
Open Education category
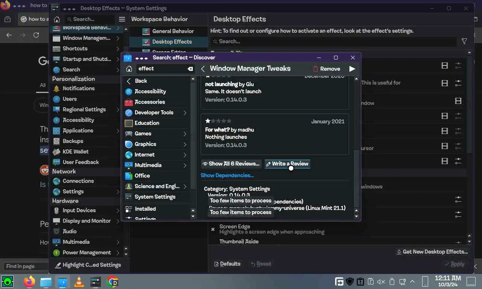click(147, 123)
